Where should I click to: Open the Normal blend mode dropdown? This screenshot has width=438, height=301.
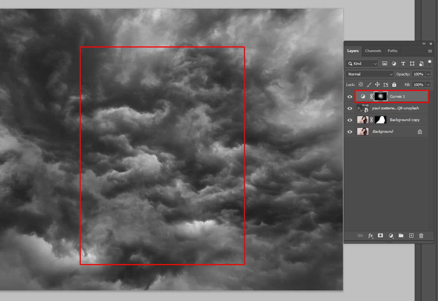pyautogui.click(x=370, y=74)
